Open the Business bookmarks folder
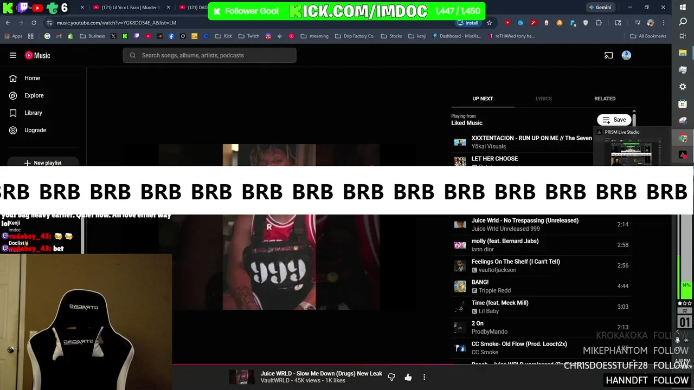The width and height of the screenshot is (694, 390). [92, 36]
